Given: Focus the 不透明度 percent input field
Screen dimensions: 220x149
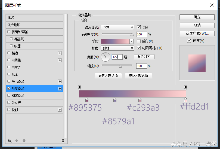Looking at the screenshot, I should point(141,34).
